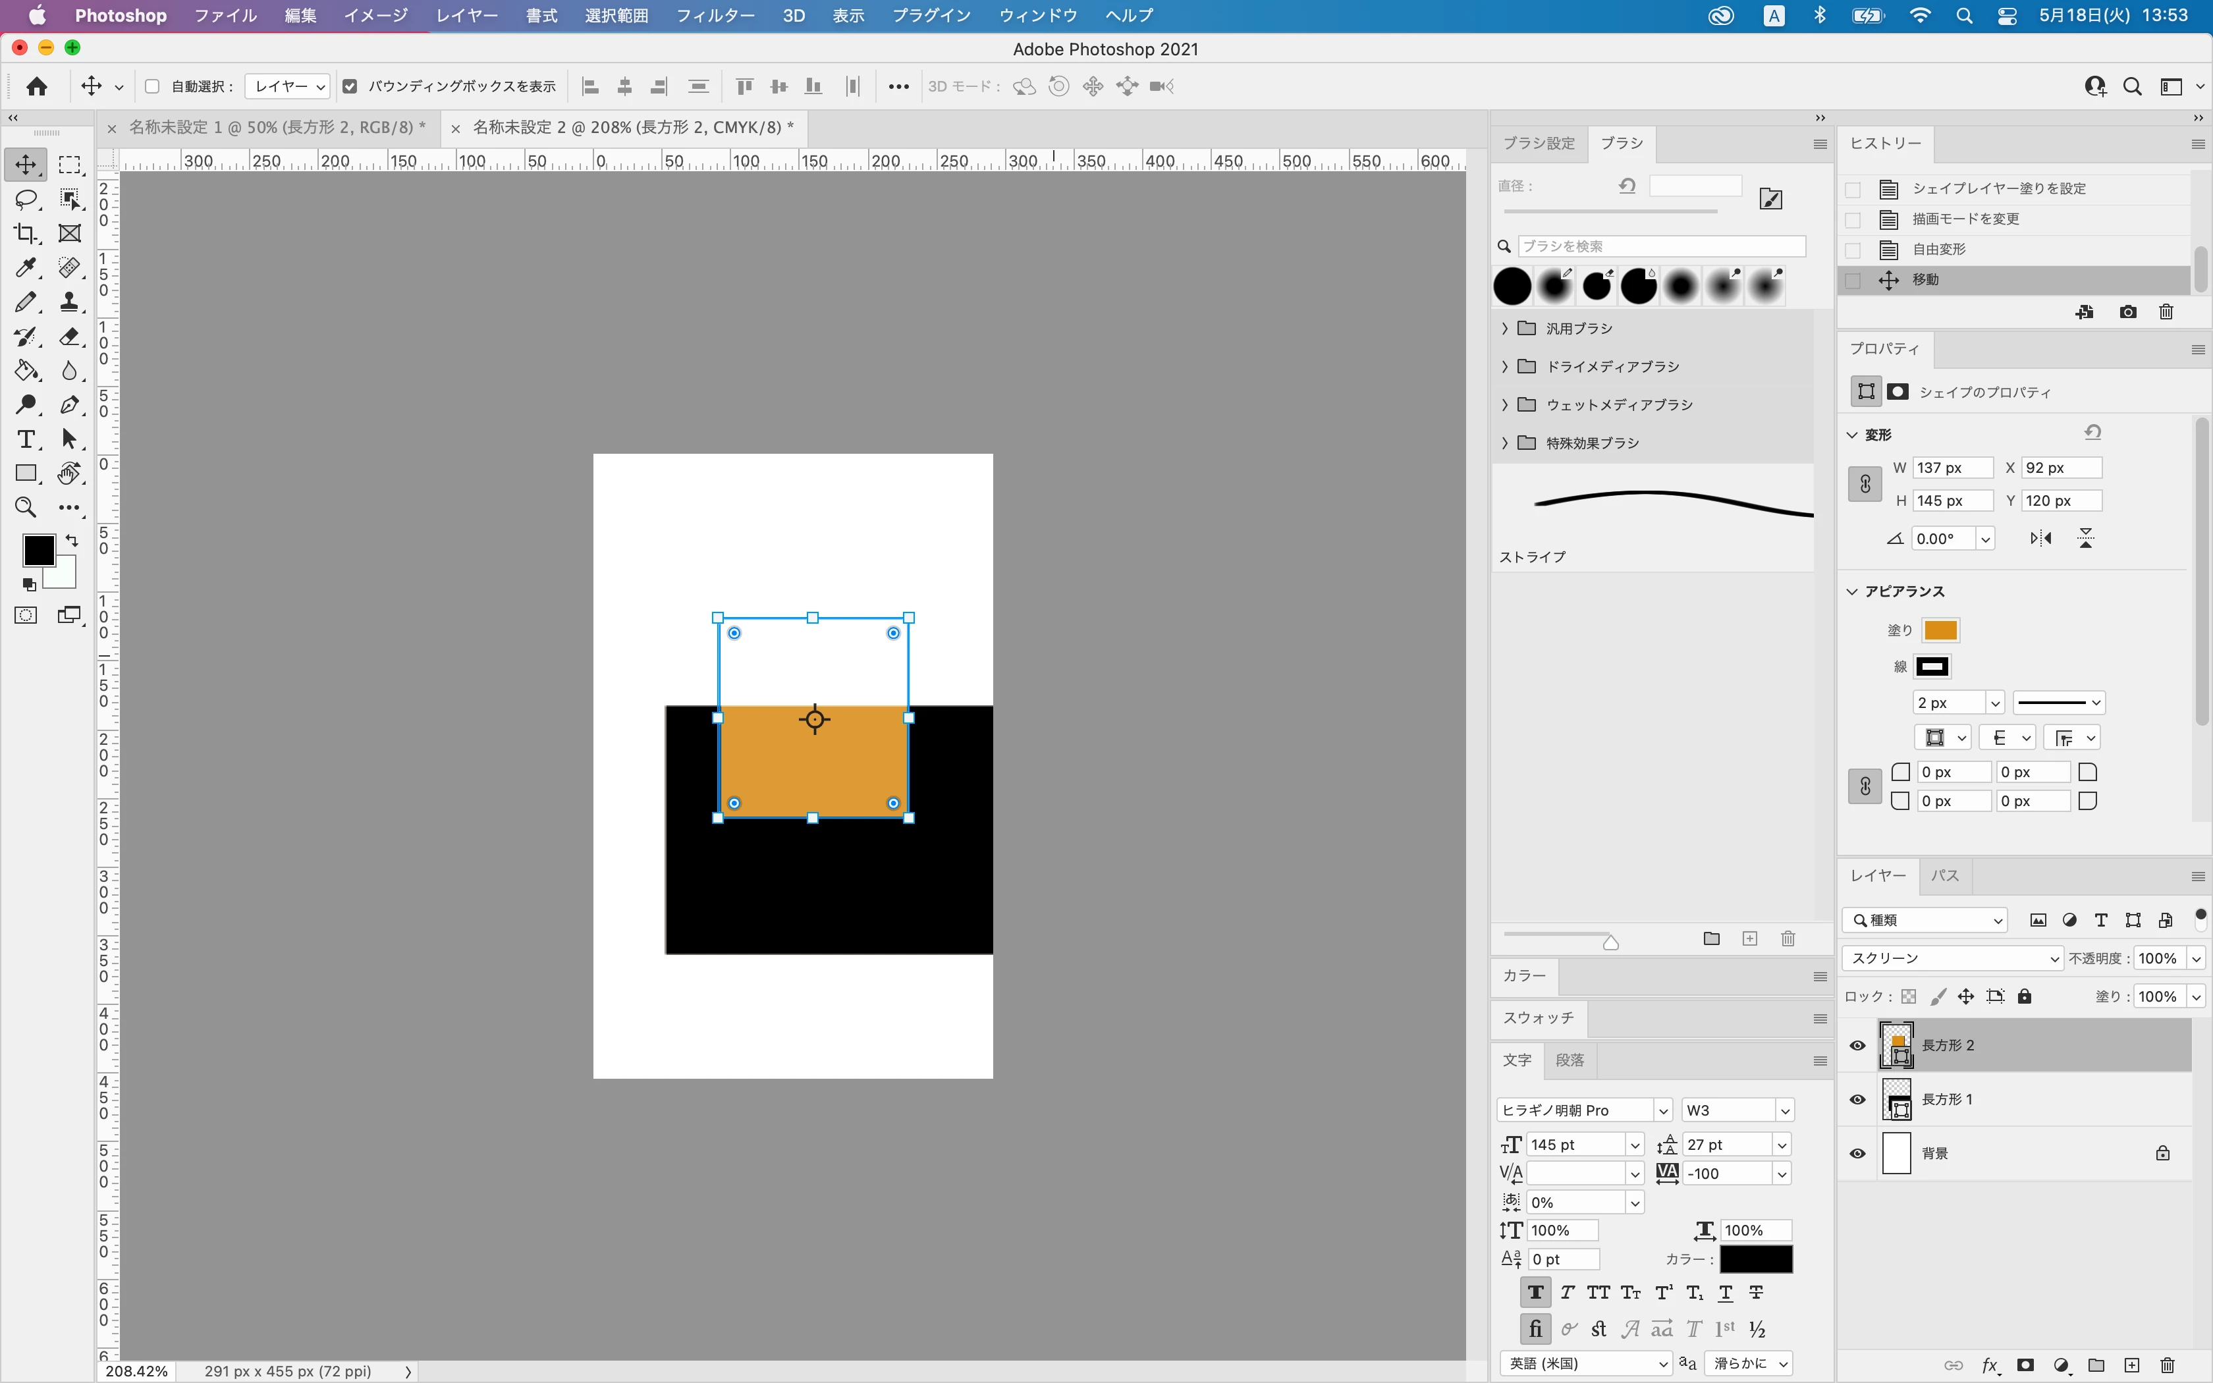Open the フィルター menu

pyautogui.click(x=715, y=16)
